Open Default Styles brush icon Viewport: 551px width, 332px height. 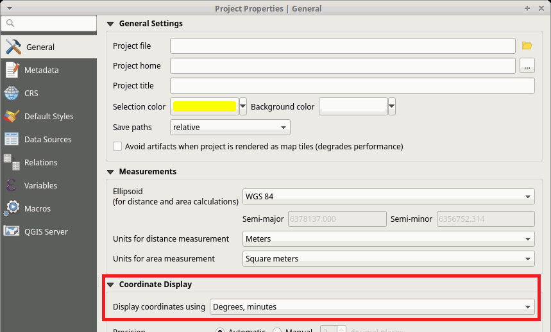(12, 116)
